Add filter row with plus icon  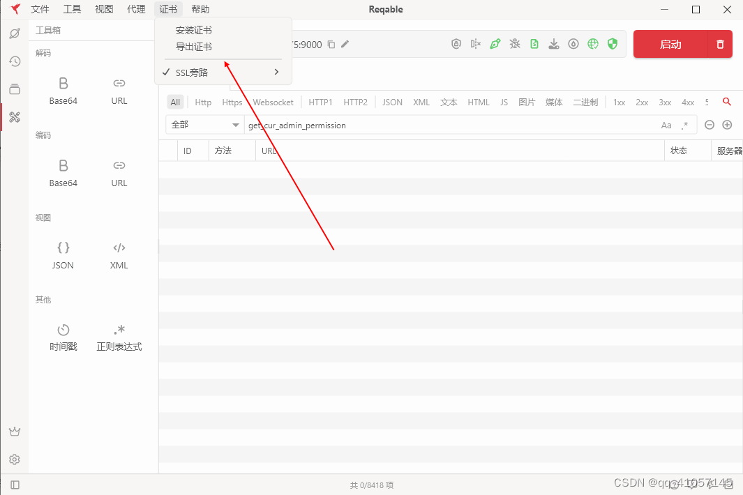click(x=727, y=125)
